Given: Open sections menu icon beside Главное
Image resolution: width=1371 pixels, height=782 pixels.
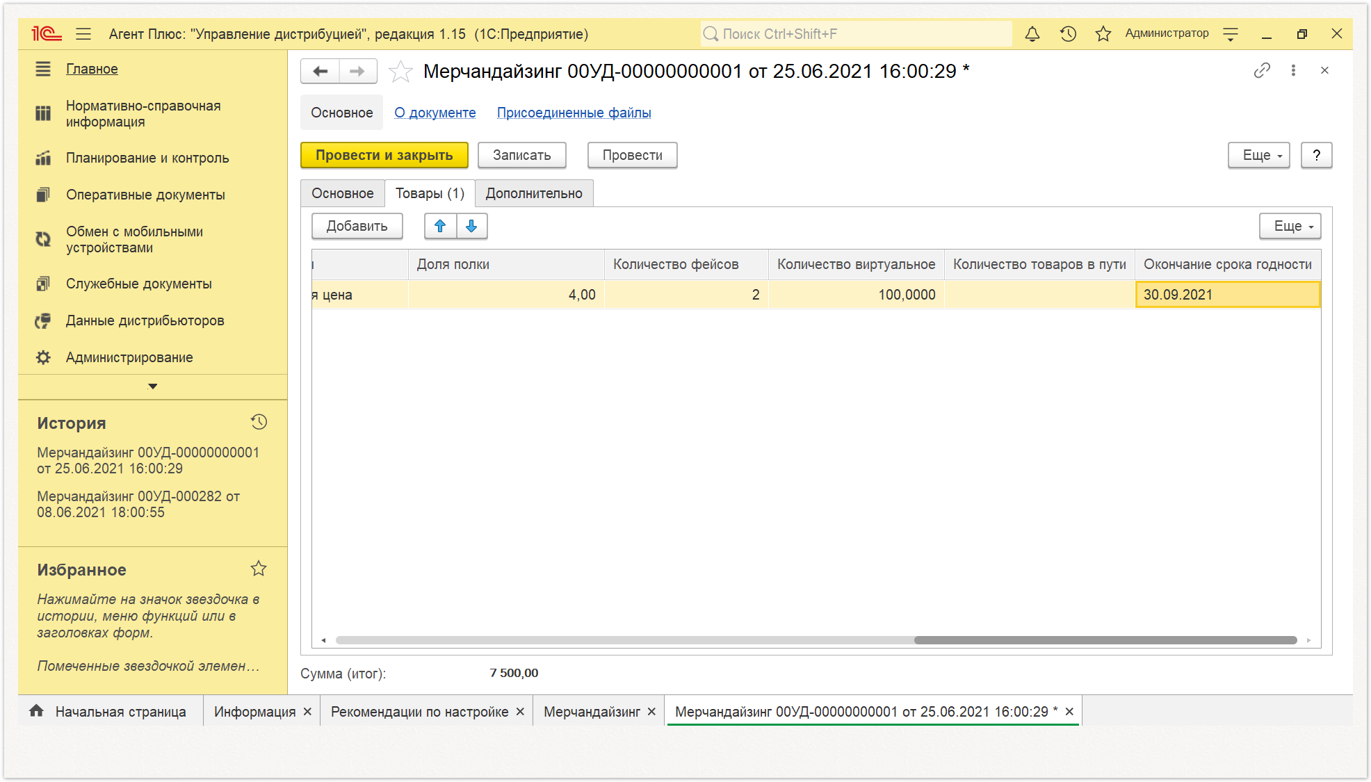Looking at the screenshot, I should tap(43, 69).
